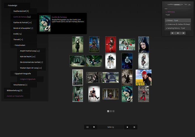Viewport: 195px width, 137px height.
Task: Click the left arrow for previous gallery page
Action: coord(94,127)
